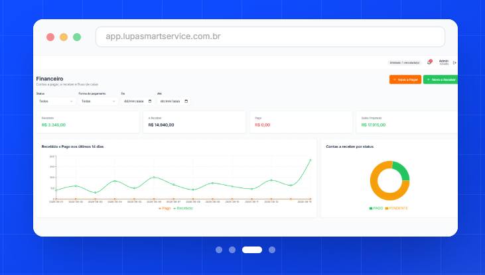Click the green browser window dot

click(x=77, y=37)
